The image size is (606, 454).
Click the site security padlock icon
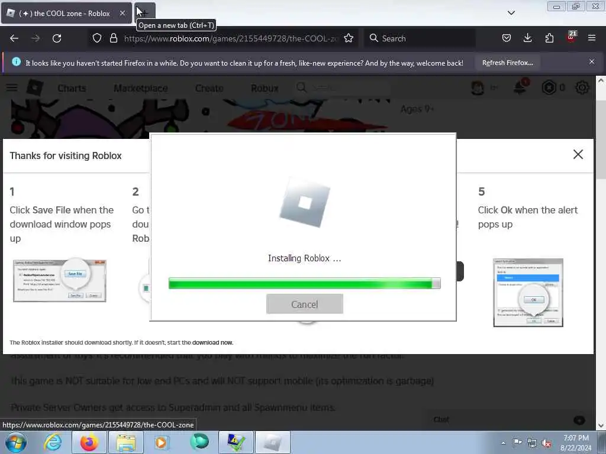coord(113,38)
